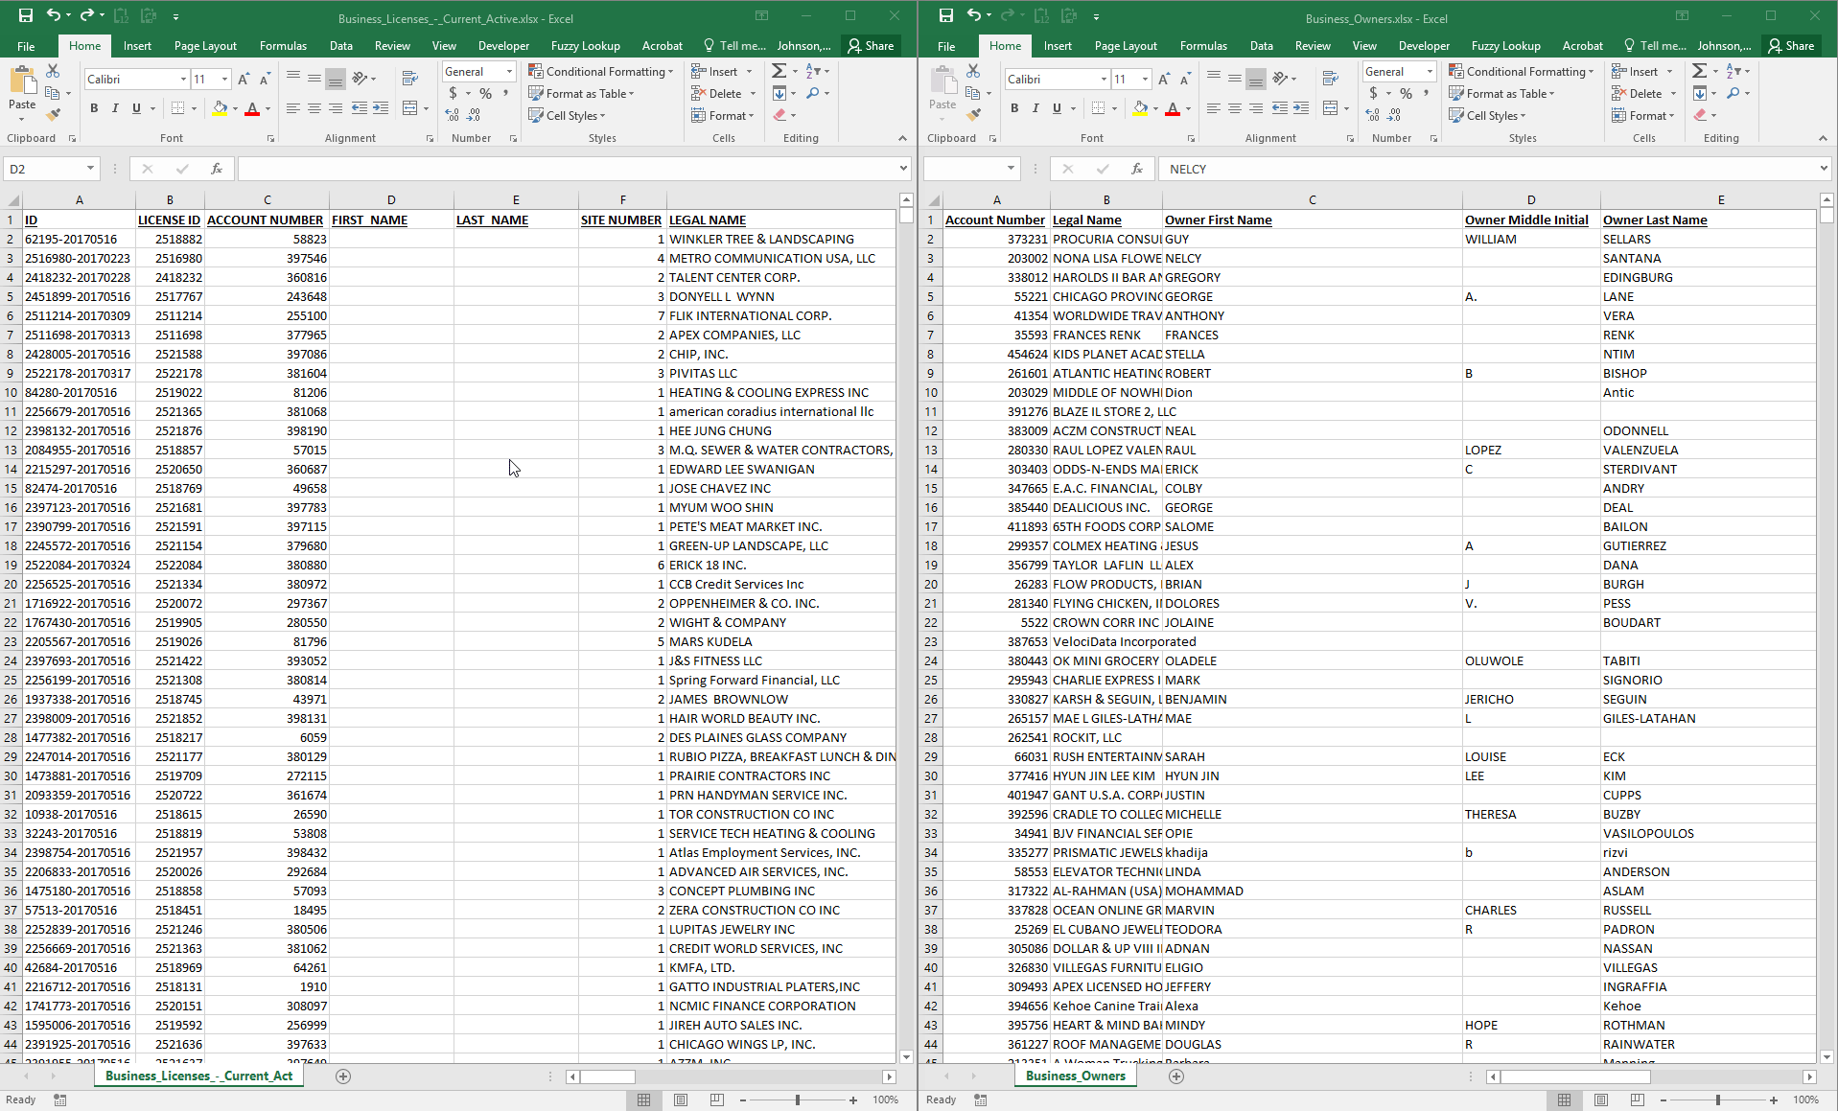The image size is (1838, 1111).
Task: Open Data tab in right window
Action: [x=1261, y=46]
